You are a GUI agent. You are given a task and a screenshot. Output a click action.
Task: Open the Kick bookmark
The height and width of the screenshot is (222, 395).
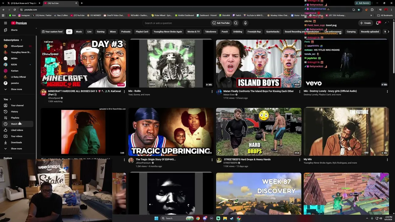[x=12, y=15]
